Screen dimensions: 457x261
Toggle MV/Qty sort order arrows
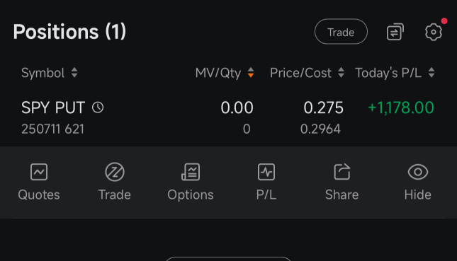(x=251, y=73)
